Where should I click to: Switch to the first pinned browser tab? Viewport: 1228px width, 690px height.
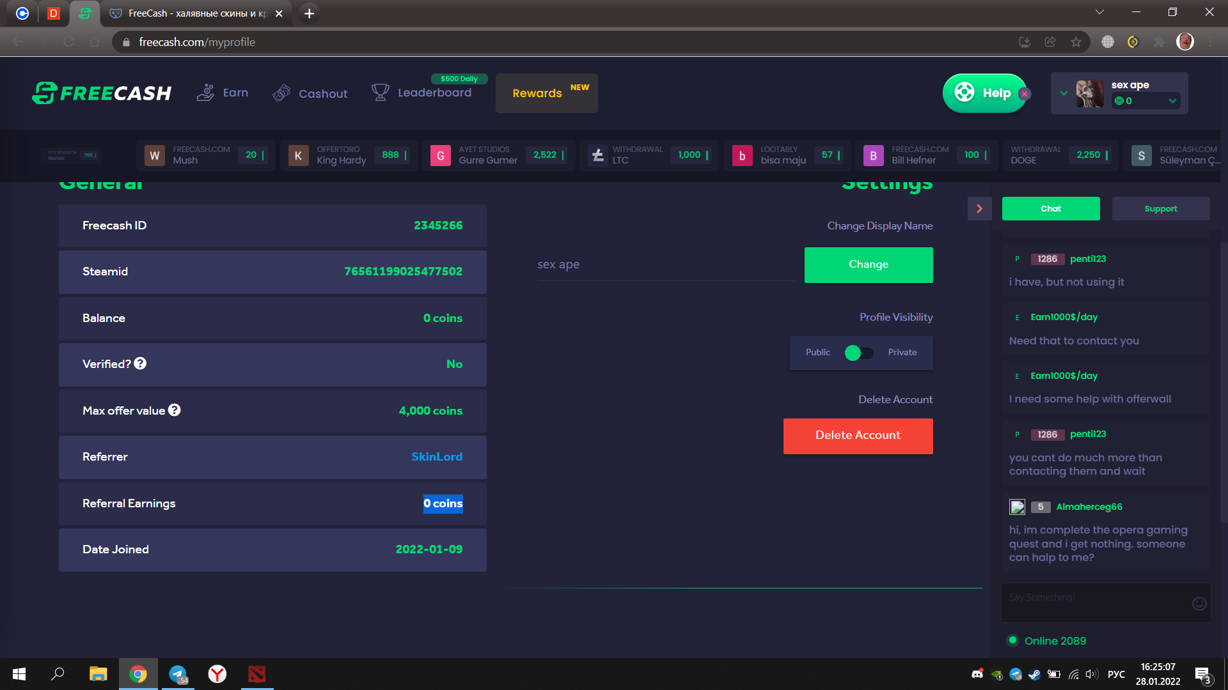click(x=22, y=13)
